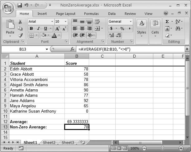
Task: Open the Home ribbon tab
Action: pyautogui.click(x=24, y=14)
